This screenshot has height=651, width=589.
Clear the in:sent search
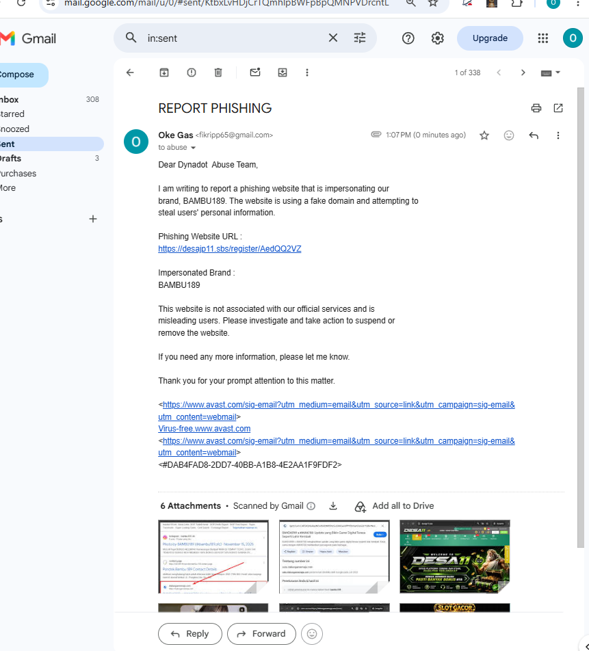[333, 38]
